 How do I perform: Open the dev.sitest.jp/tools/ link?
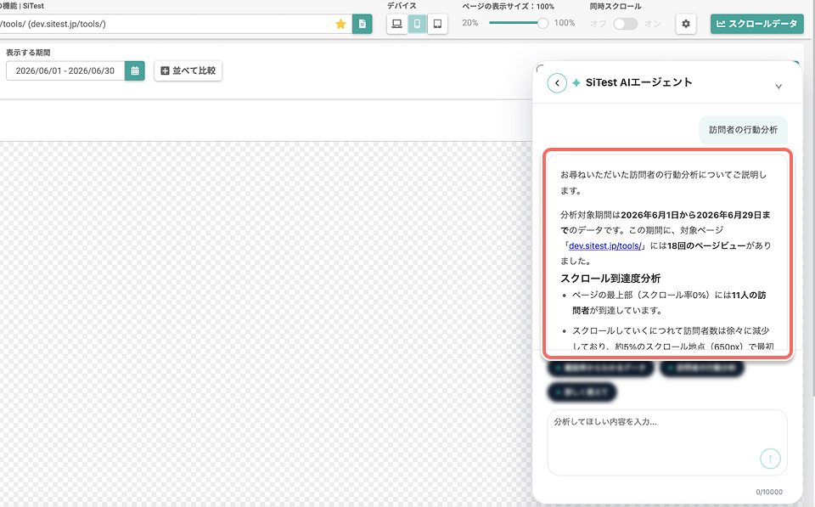coord(605,246)
